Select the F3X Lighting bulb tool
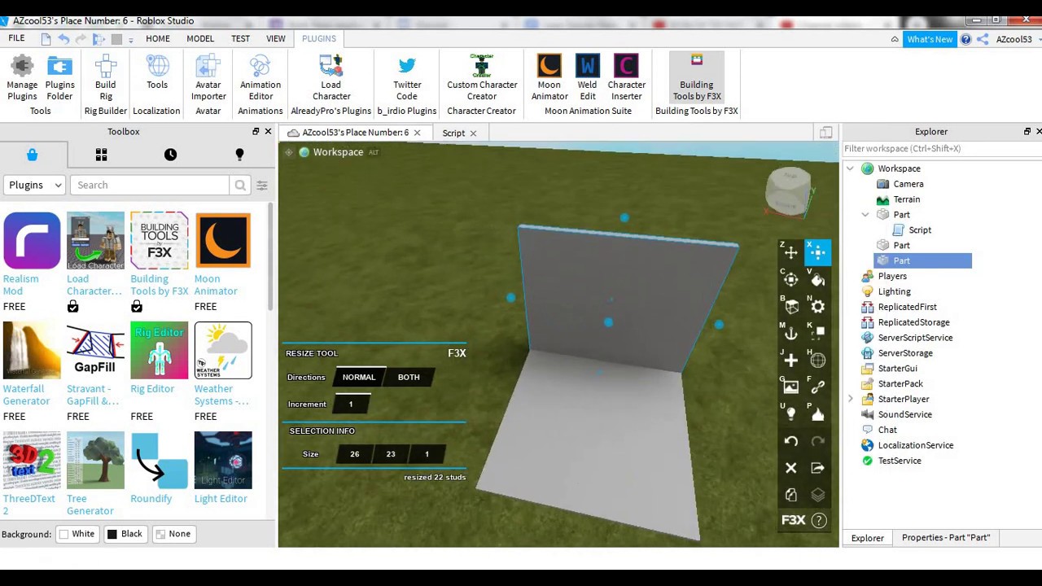Viewport: 1042px width, 586px height. pyautogui.click(x=791, y=414)
